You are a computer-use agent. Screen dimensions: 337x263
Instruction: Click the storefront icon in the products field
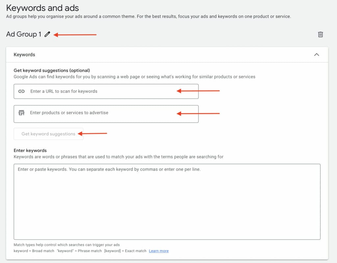coord(21,113)
